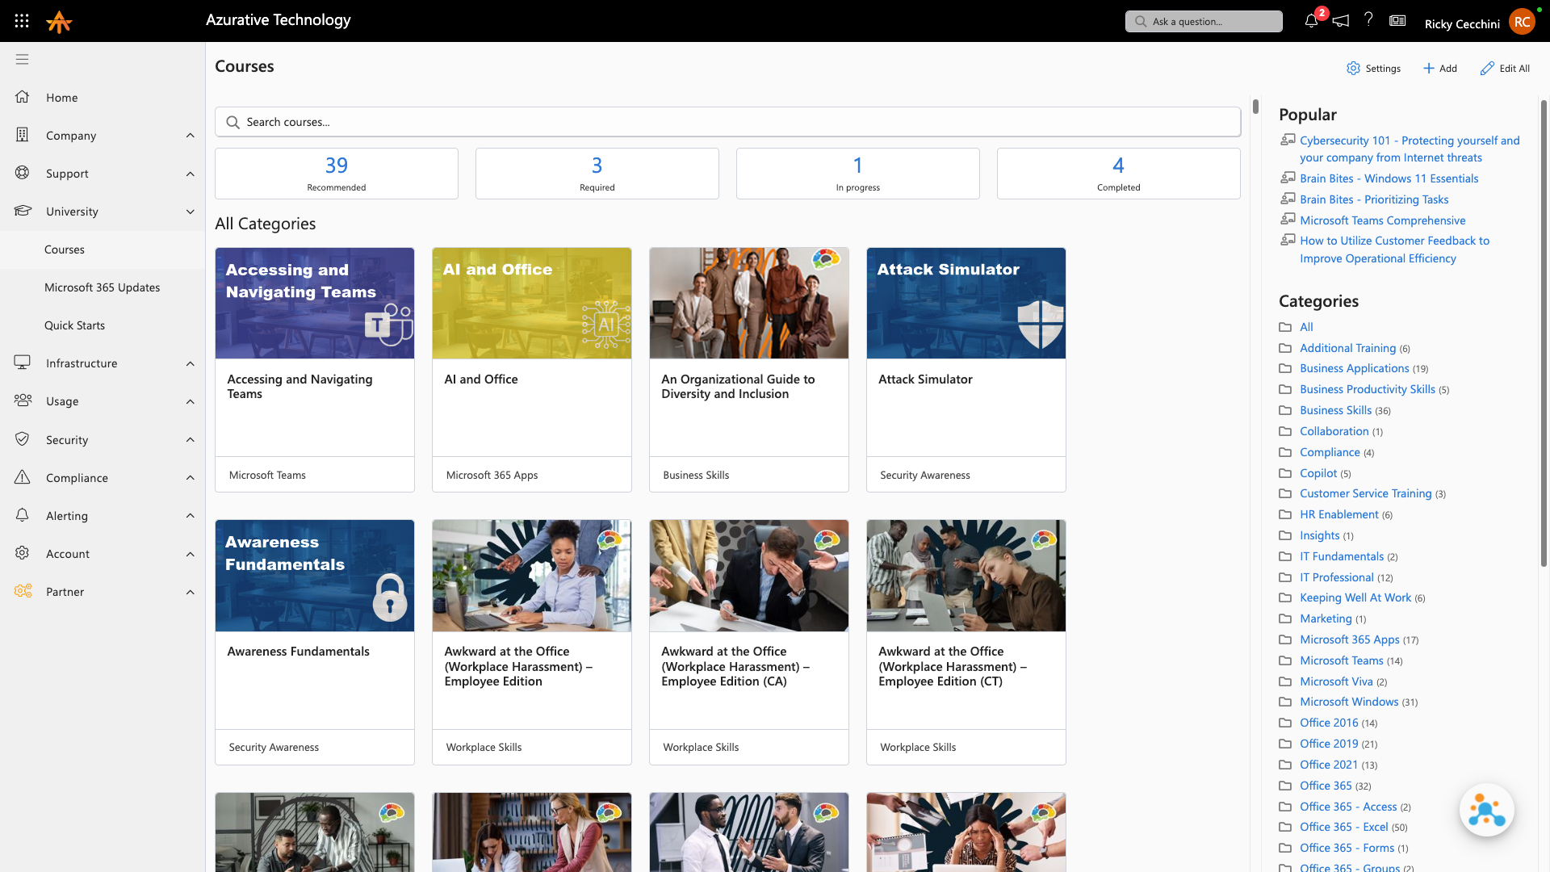Viewport: 1550px width, 872px height.
Task: Filter by 4 Completed courses tile
Action: tap(1119, 174)
